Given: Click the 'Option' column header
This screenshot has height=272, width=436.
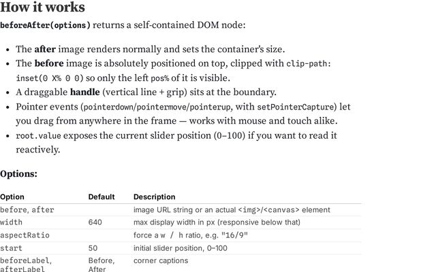Looking at the screenshot, I should point(12,197).
